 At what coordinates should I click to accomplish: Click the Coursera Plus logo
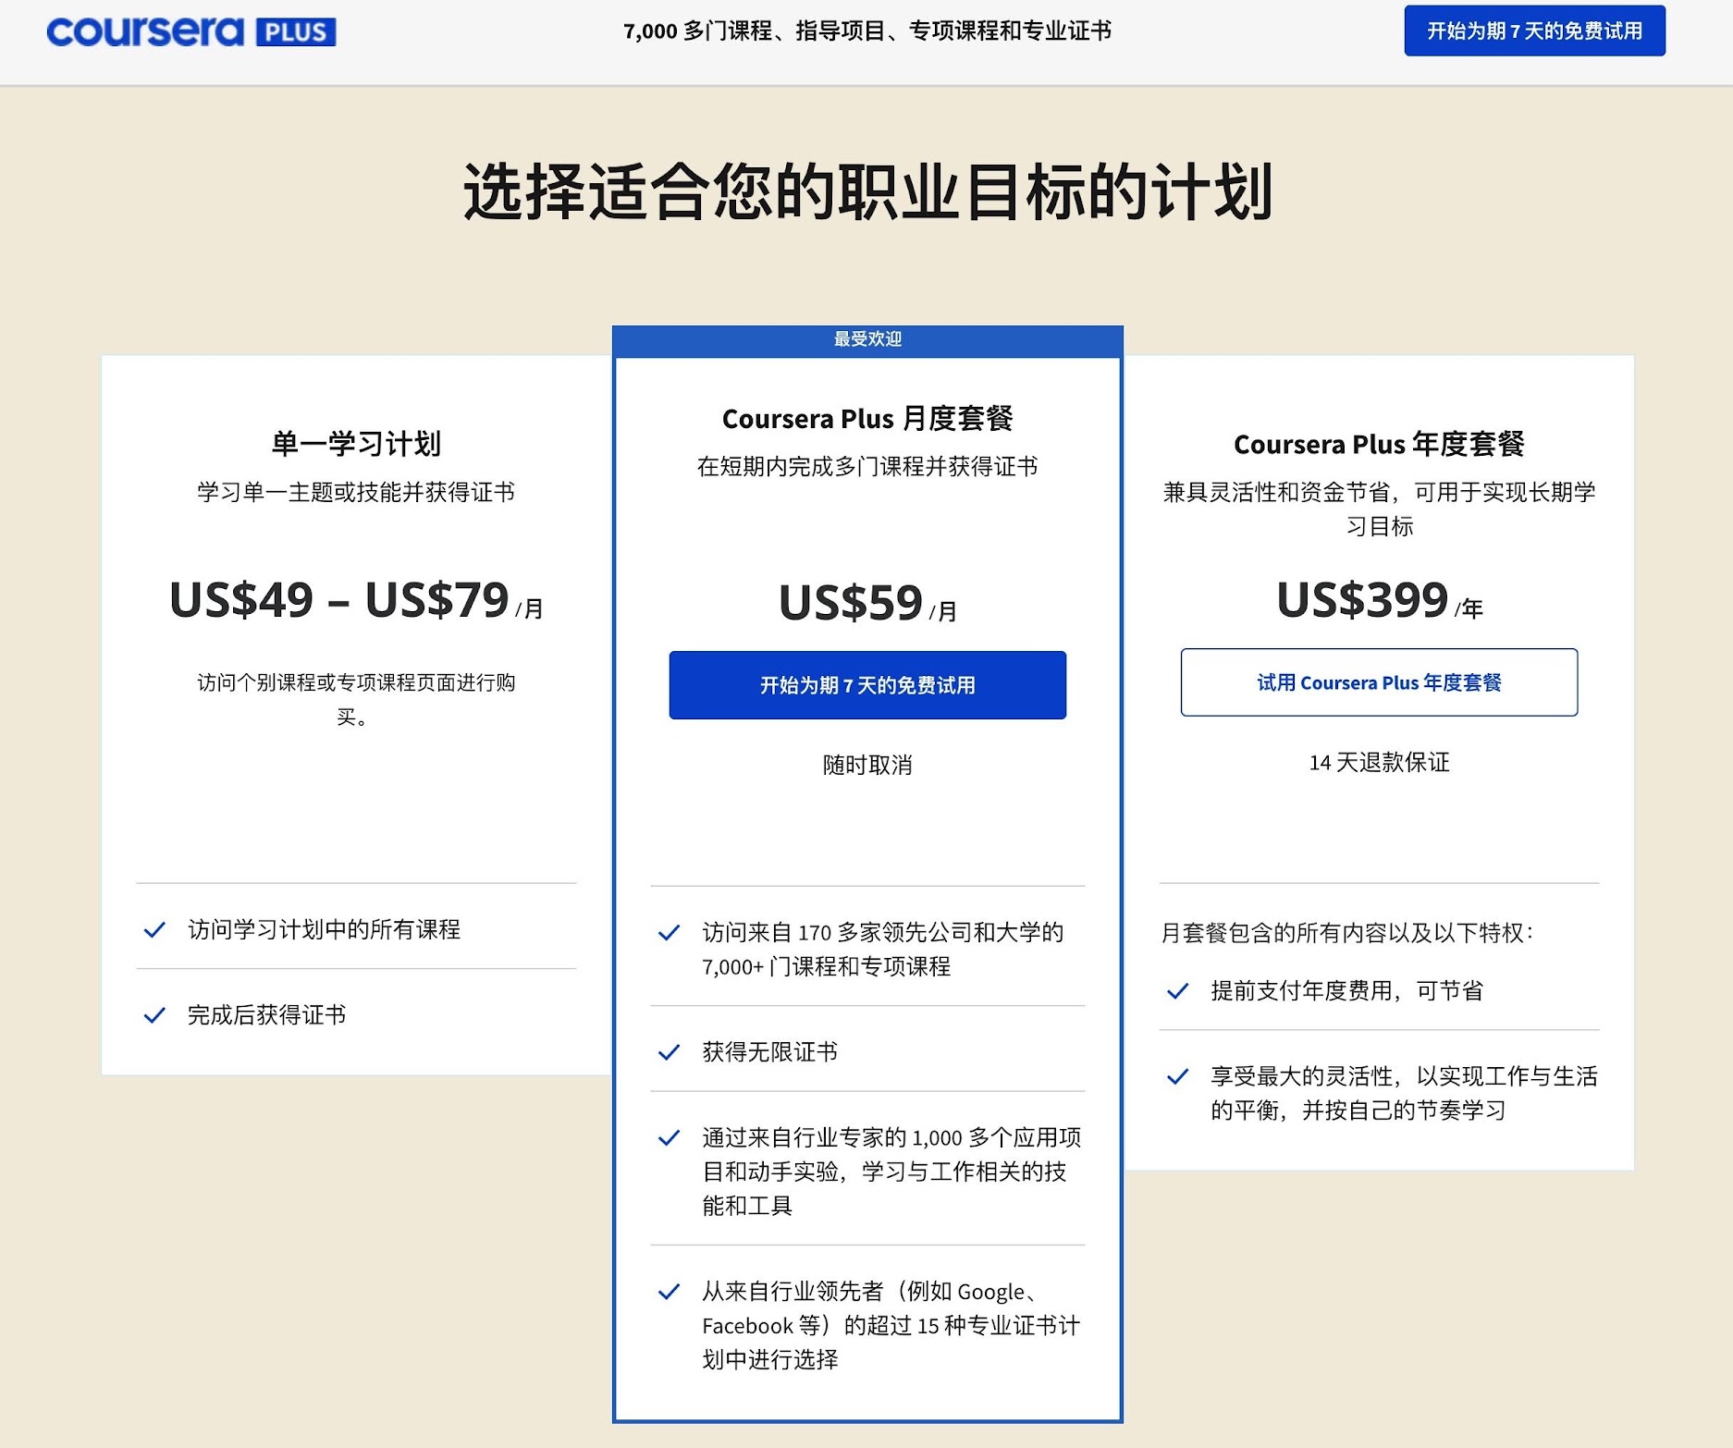pyautogui.click(x=191, y=31)
